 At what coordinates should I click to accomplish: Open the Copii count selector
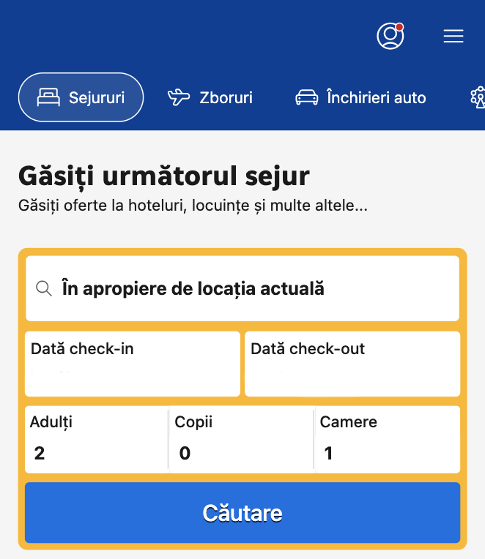coord(242,440)
